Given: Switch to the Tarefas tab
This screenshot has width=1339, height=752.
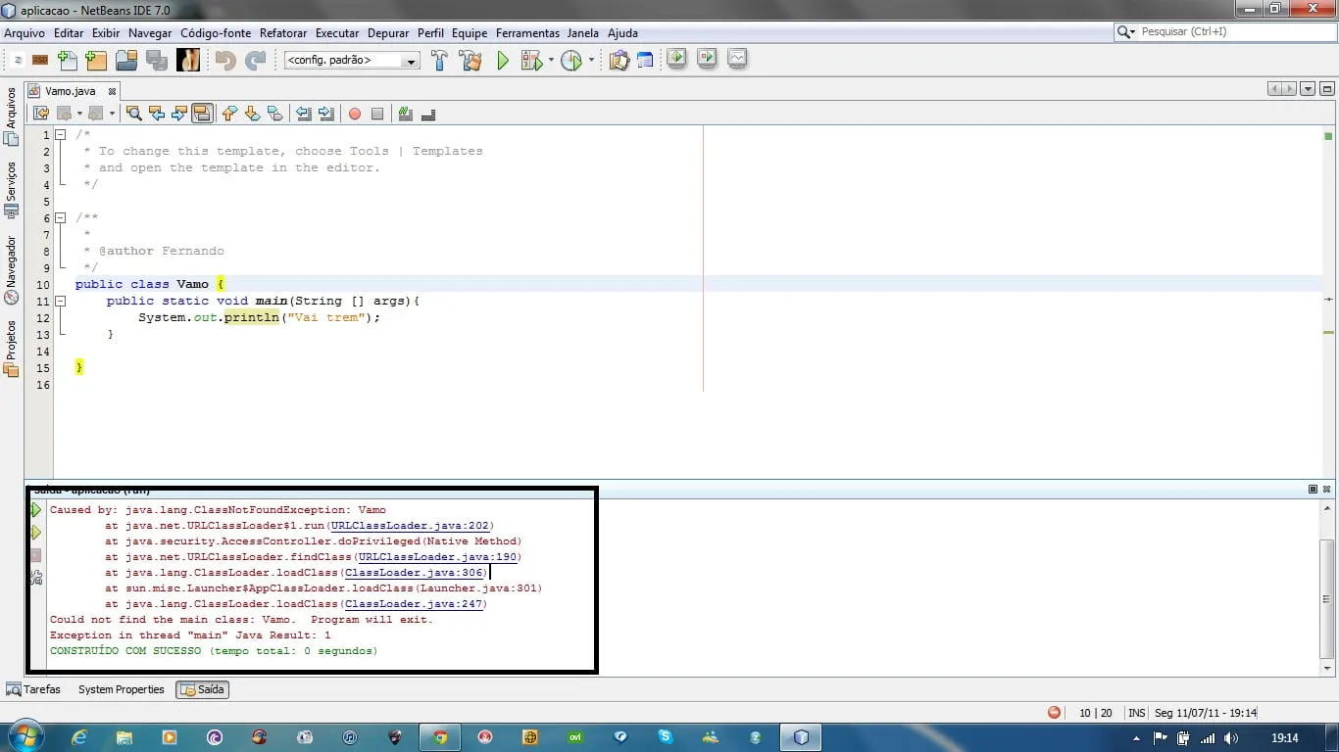Looking at the screenshot, I should click(x=34, y=689).
